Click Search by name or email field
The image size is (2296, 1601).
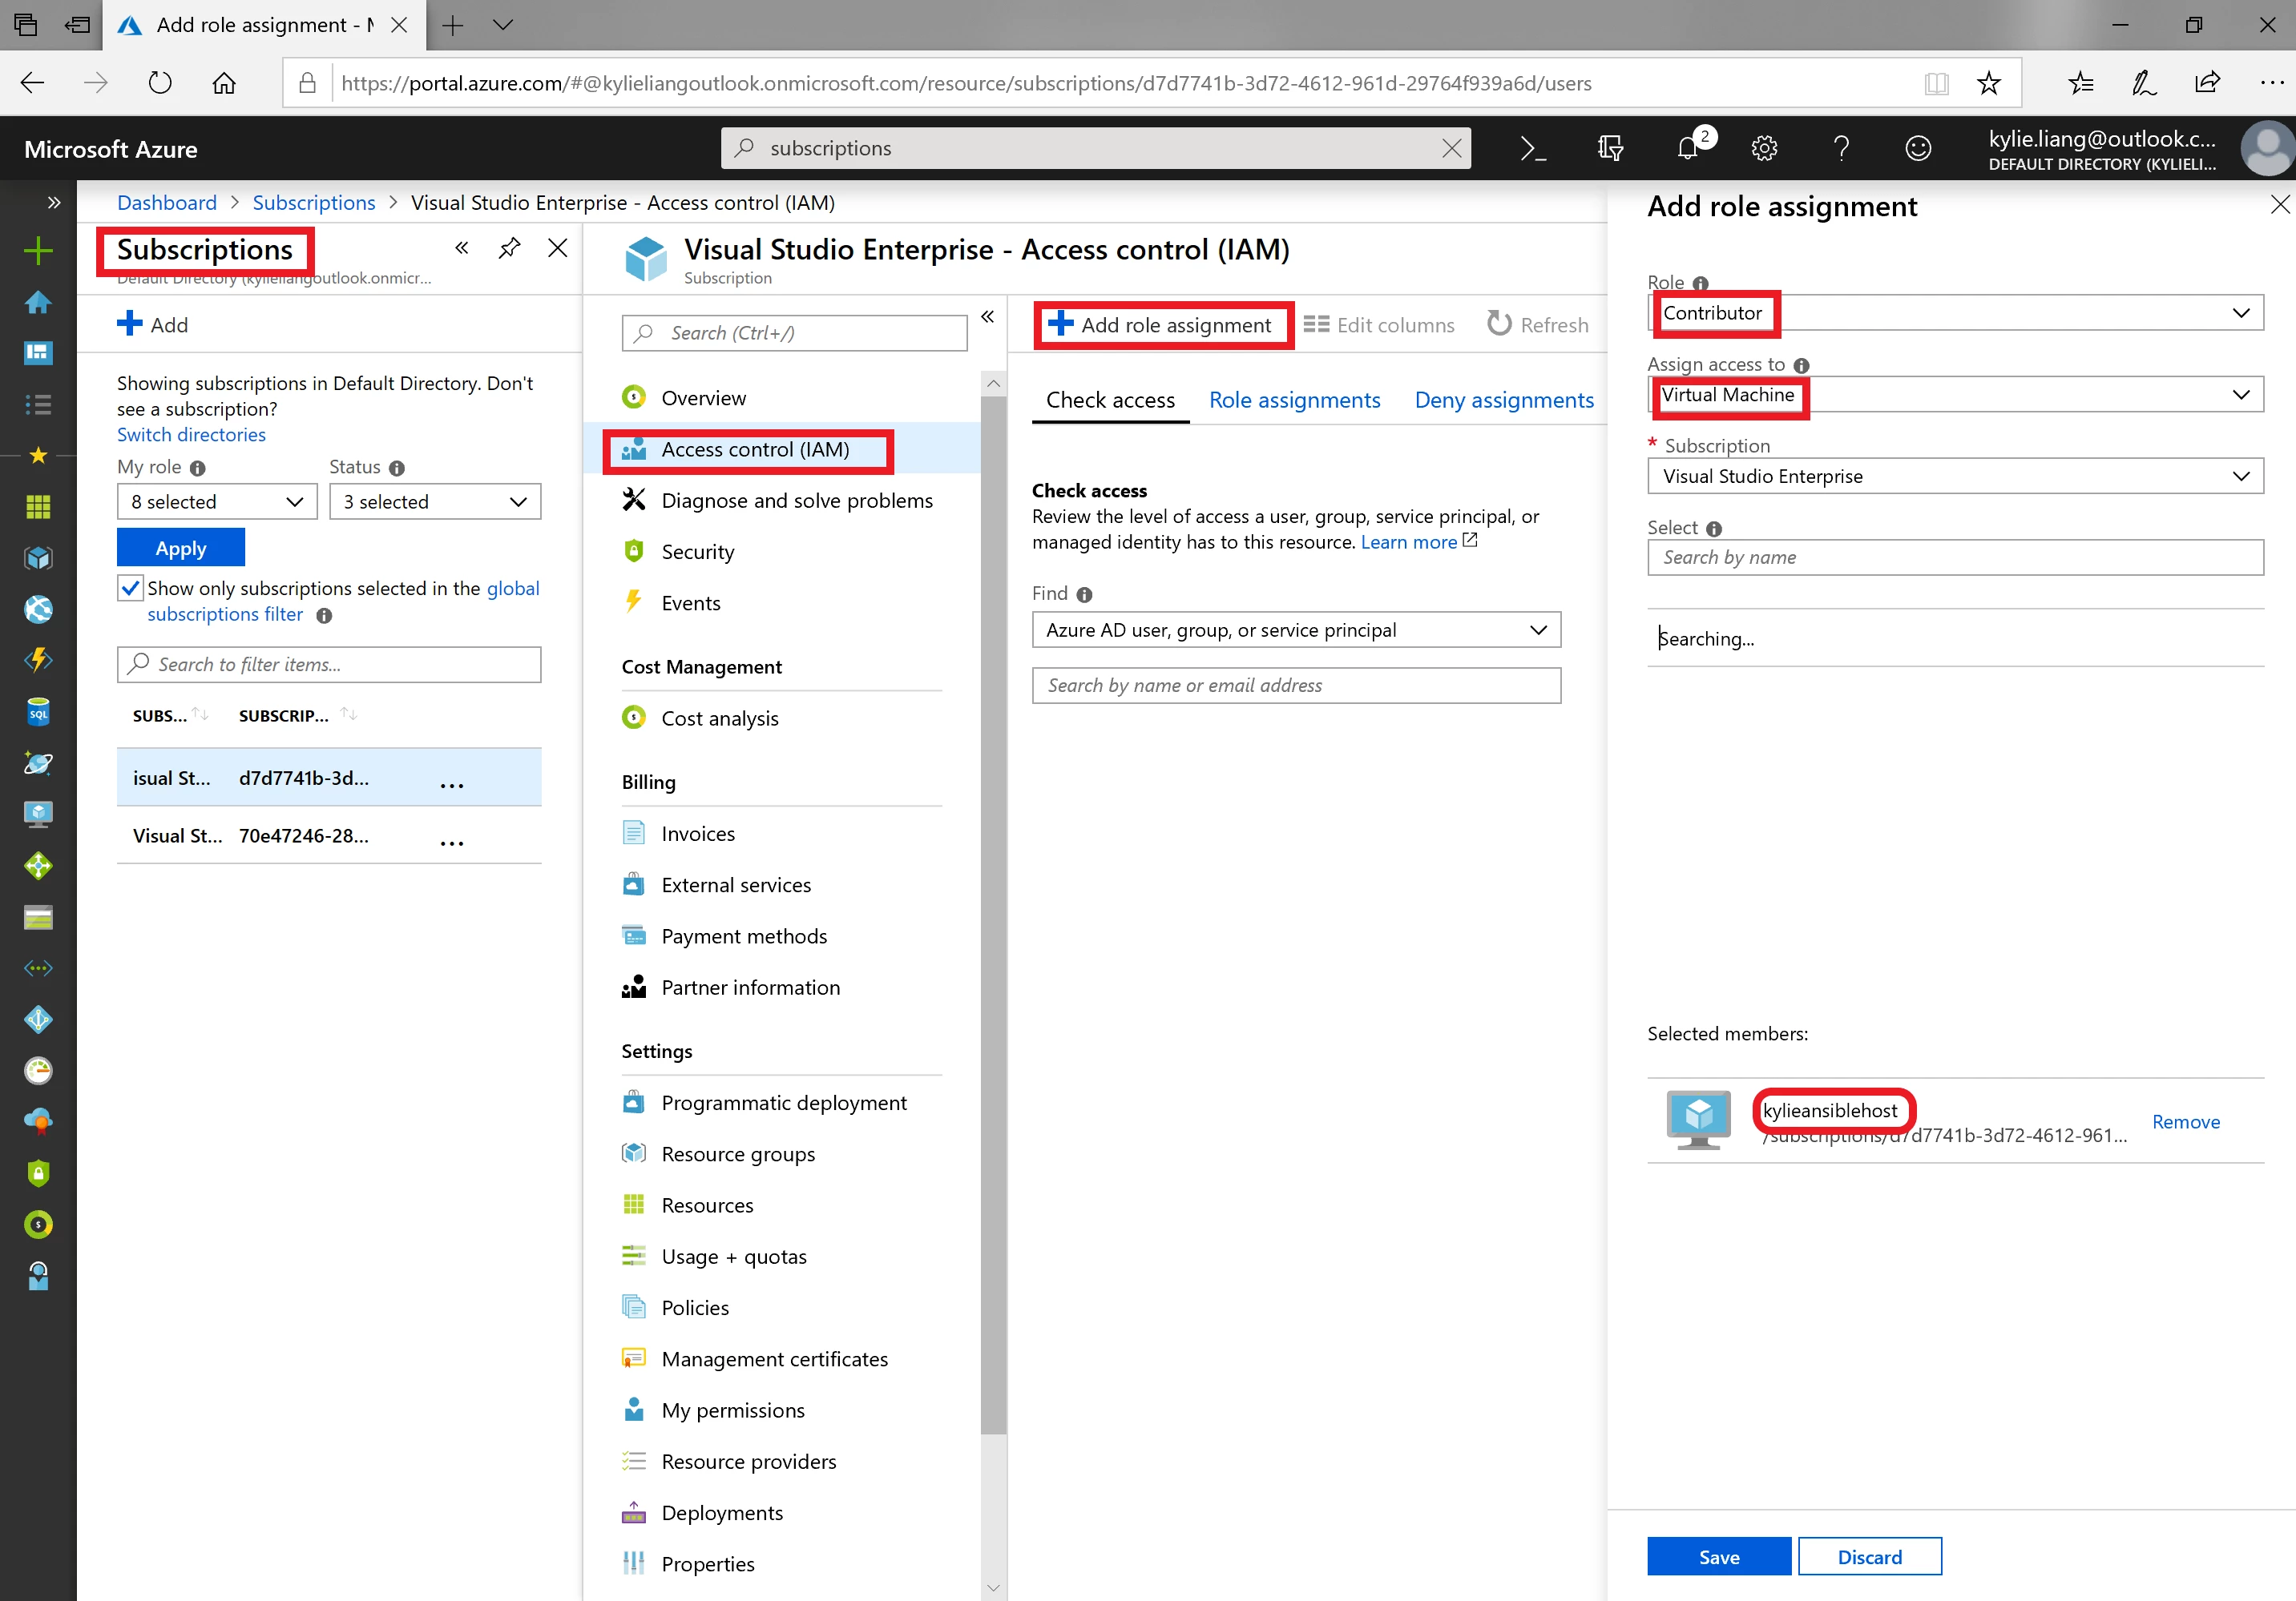point(1296,686)
